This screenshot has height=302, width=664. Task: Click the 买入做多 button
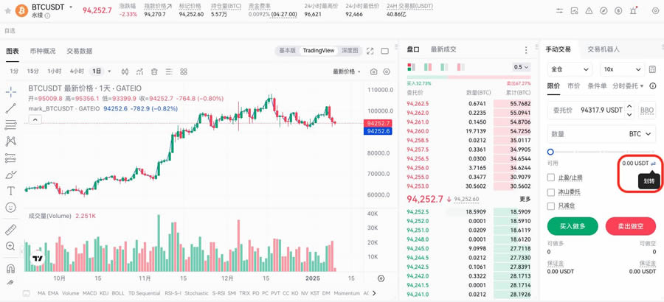(x=573, y=226)
